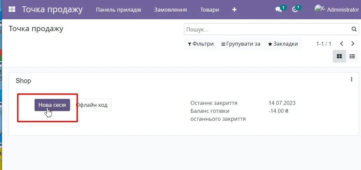This screenshot has height=170, width=361.
Task: Click the Офлайн код button
Action: click(92, 105)
